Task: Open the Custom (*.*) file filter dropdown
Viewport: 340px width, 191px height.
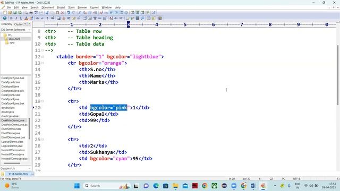Action: [x=15, y=168]
